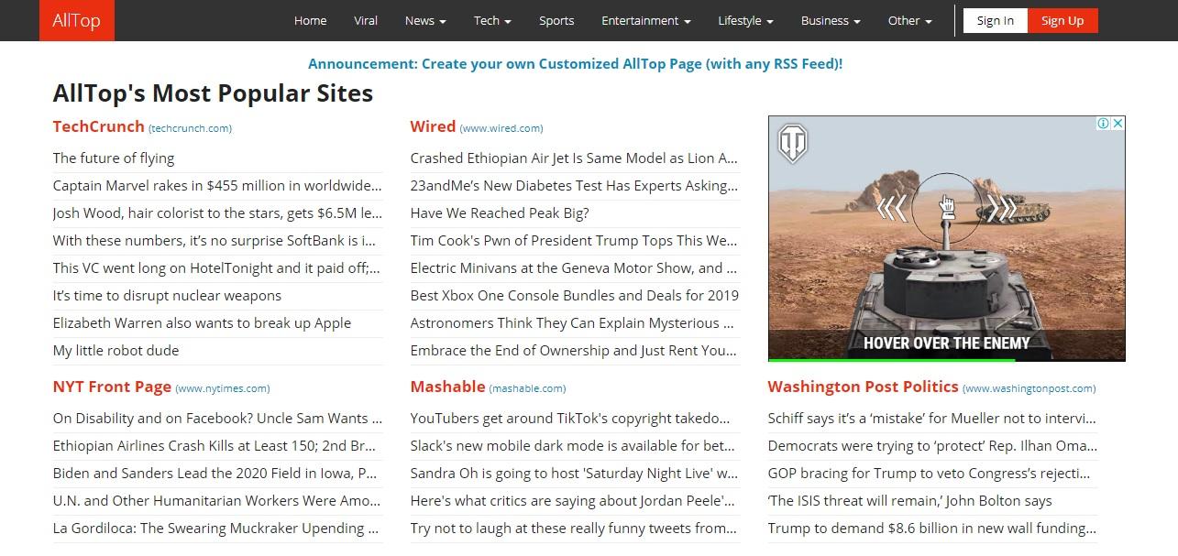Click the right double-arrow in the tank ad
The width and height of the screenshot is (1178, 556).
[1002, 209]
